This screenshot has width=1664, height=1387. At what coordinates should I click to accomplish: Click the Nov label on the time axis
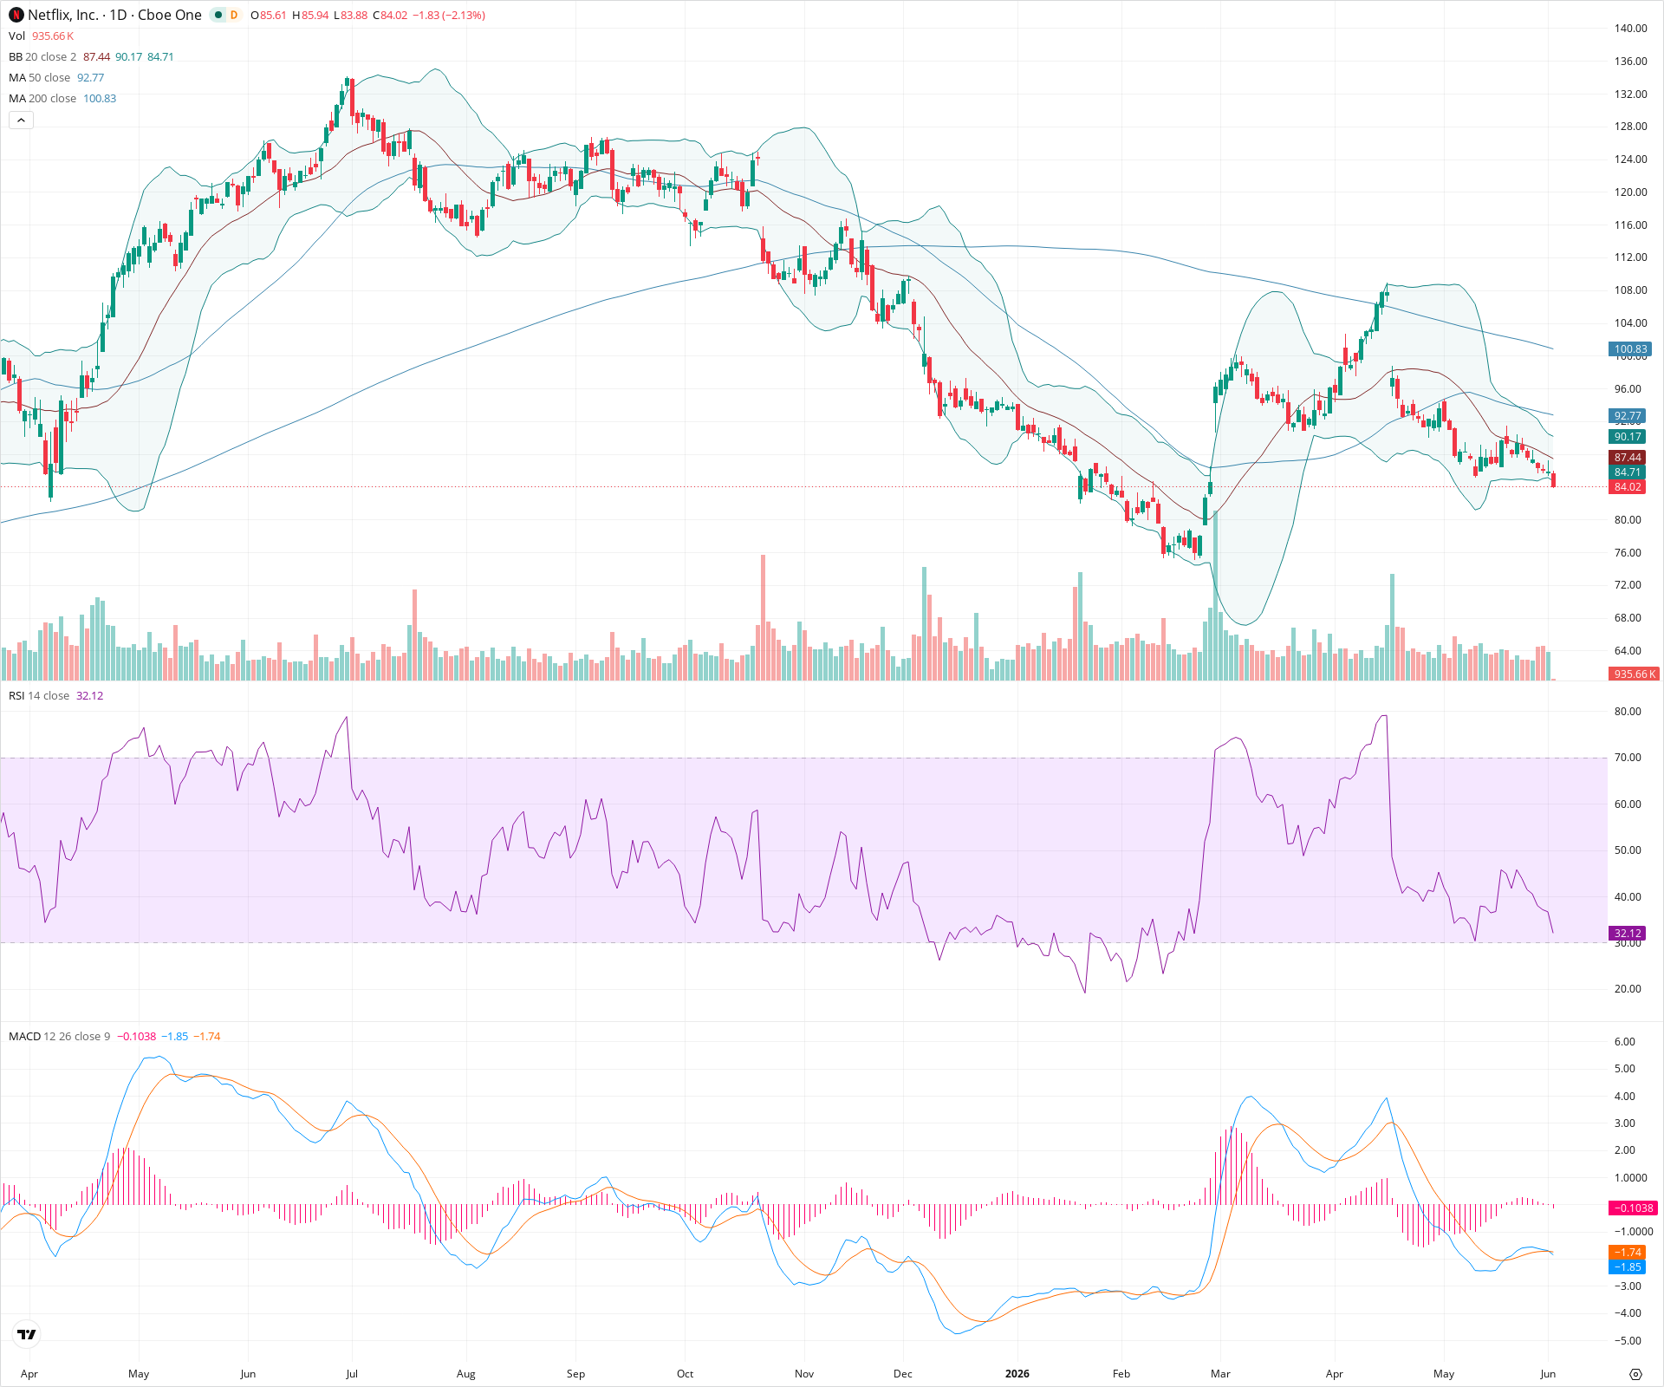pos(804,1374)
